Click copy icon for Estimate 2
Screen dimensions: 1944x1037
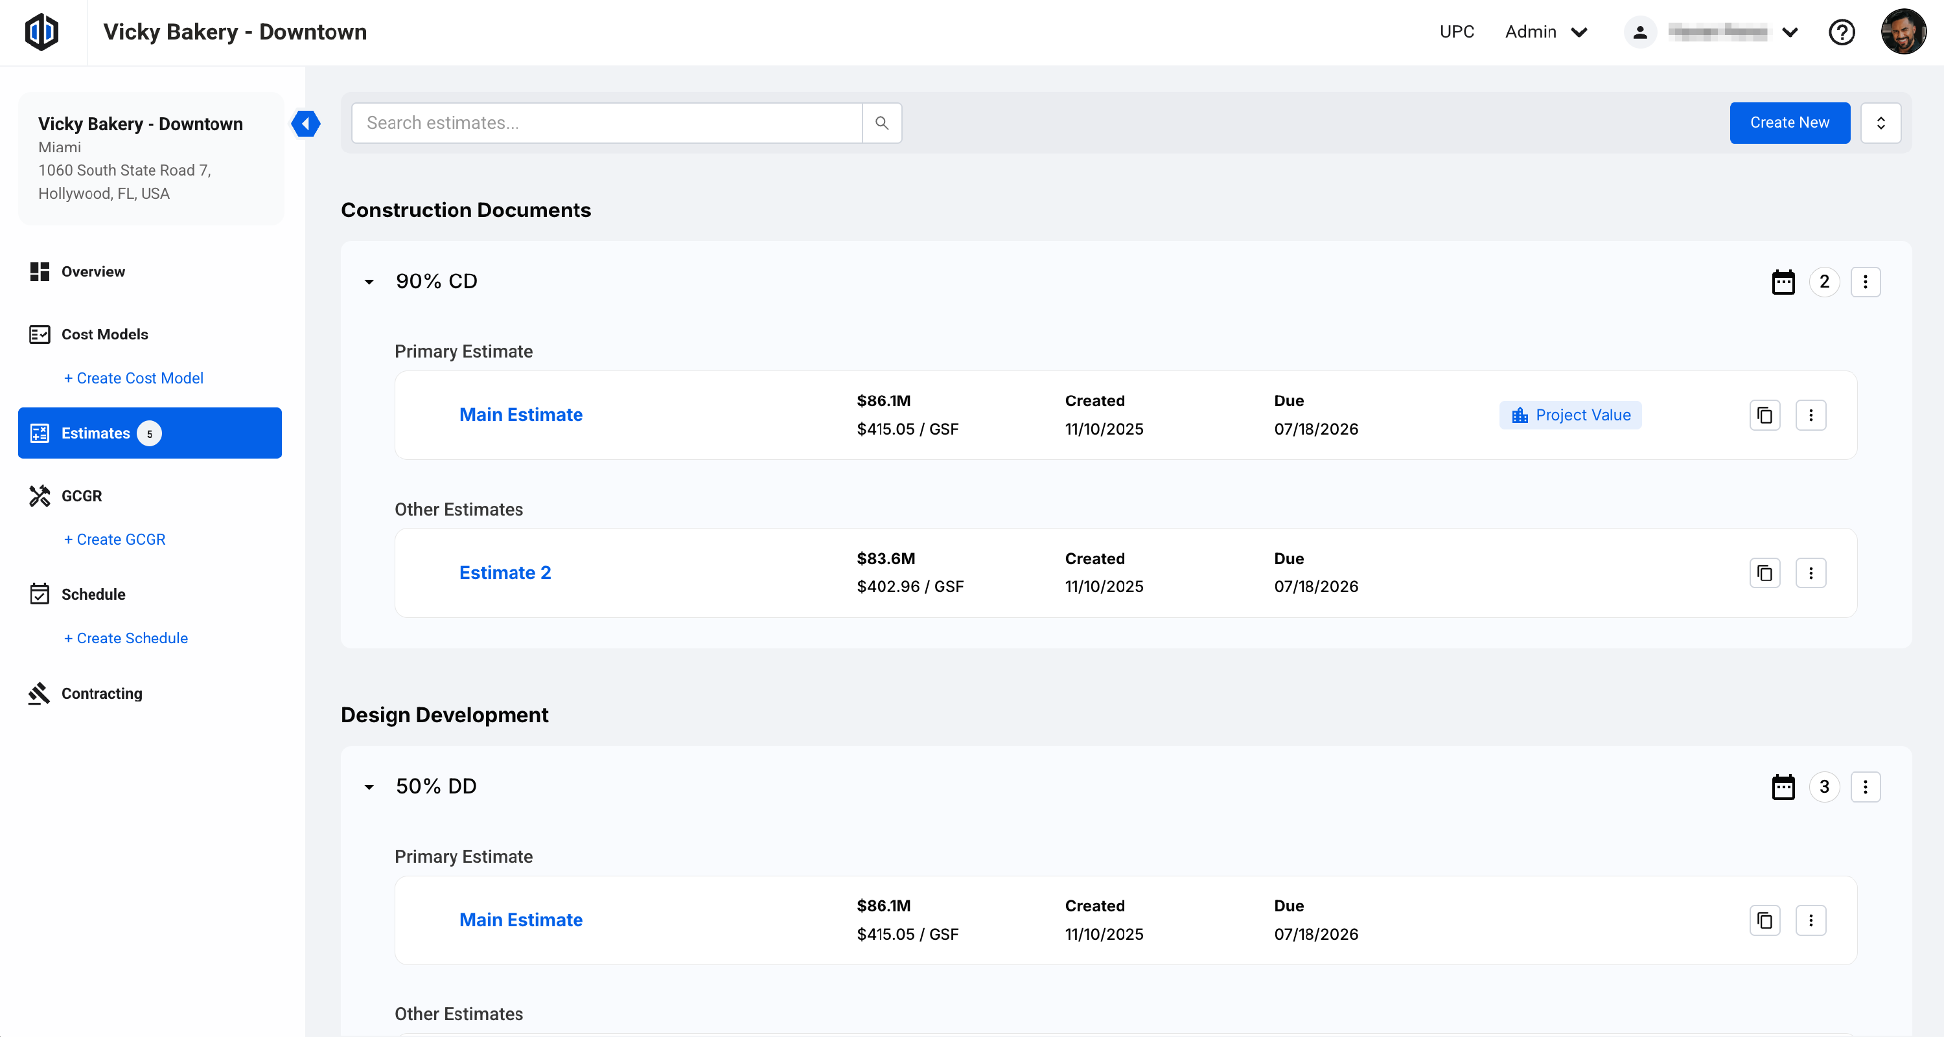tap(1765, 573)
